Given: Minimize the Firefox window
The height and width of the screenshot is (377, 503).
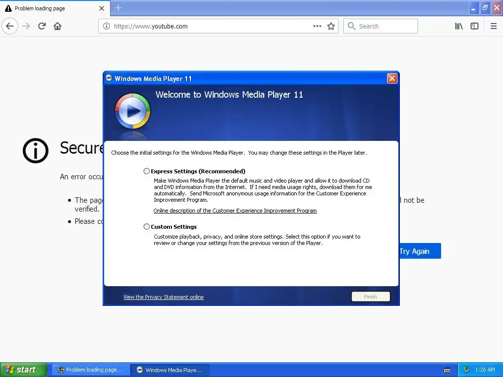Looking at the screenshot, I should (474, 8).
